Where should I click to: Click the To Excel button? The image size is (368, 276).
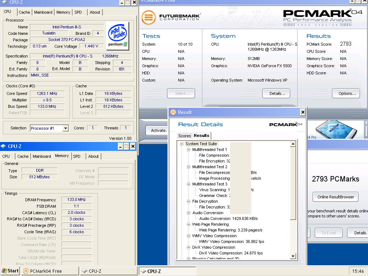click(328, 233)
